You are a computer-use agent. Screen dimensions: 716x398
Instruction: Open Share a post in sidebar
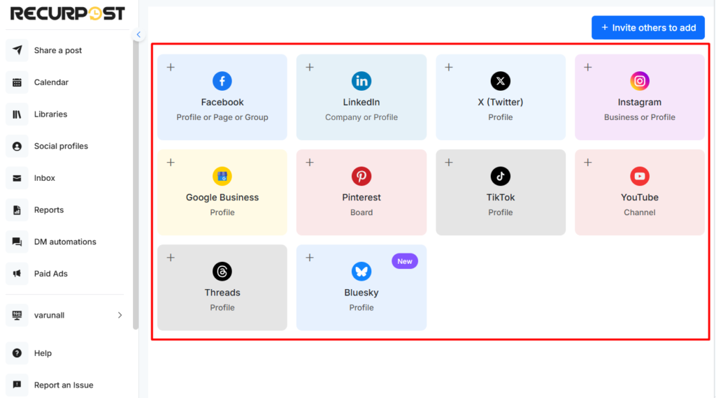58,50
